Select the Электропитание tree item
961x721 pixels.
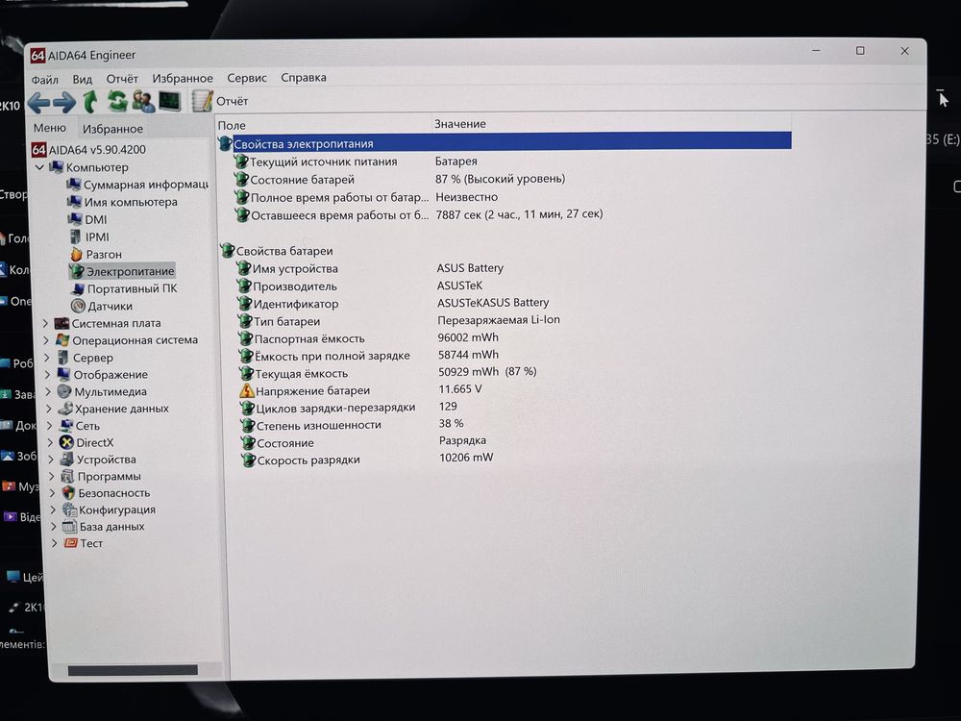pos(122,271)
